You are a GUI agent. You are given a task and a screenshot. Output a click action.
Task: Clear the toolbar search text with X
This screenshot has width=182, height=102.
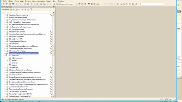(76, 4)
